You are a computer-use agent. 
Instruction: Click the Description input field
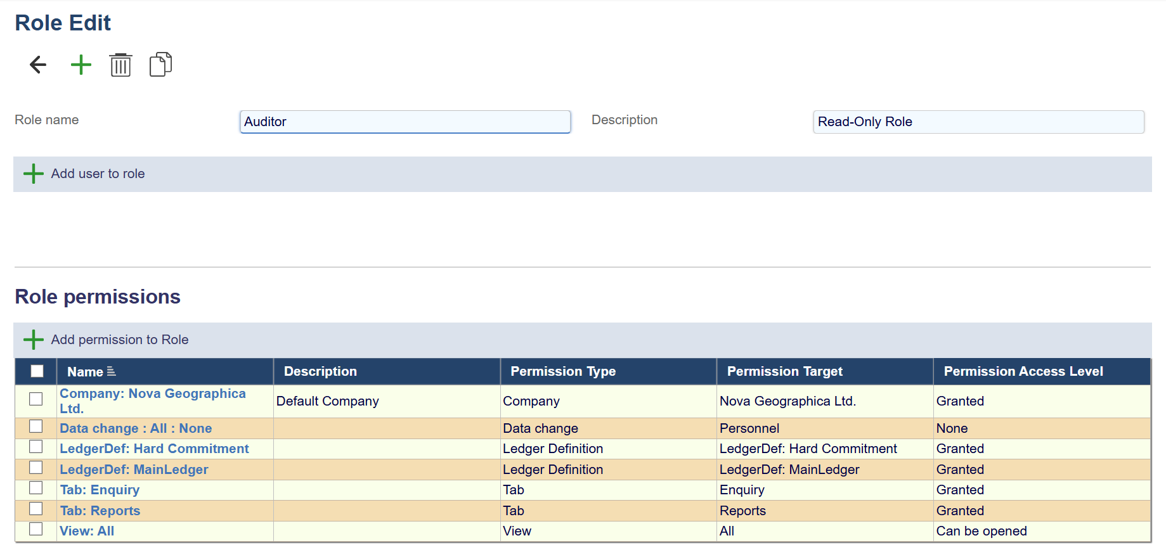pos(978,122)
